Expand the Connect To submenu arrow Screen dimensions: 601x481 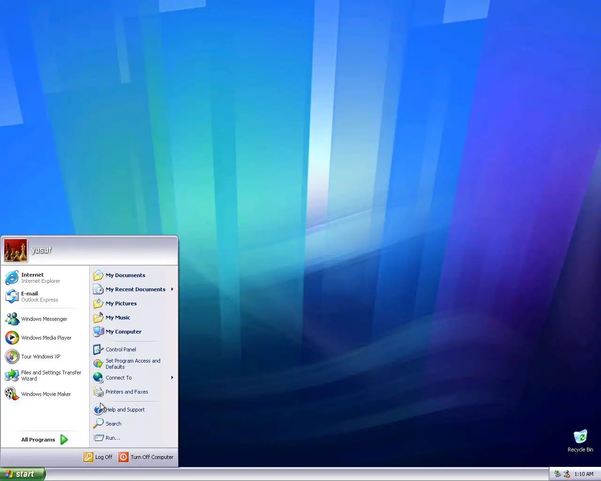(x=172, y=378)
